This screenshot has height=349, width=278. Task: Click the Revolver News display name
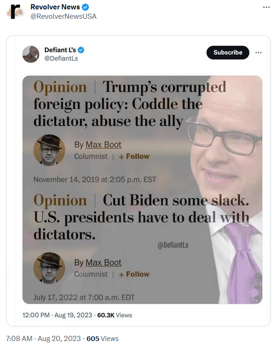(x=55, y=7)
